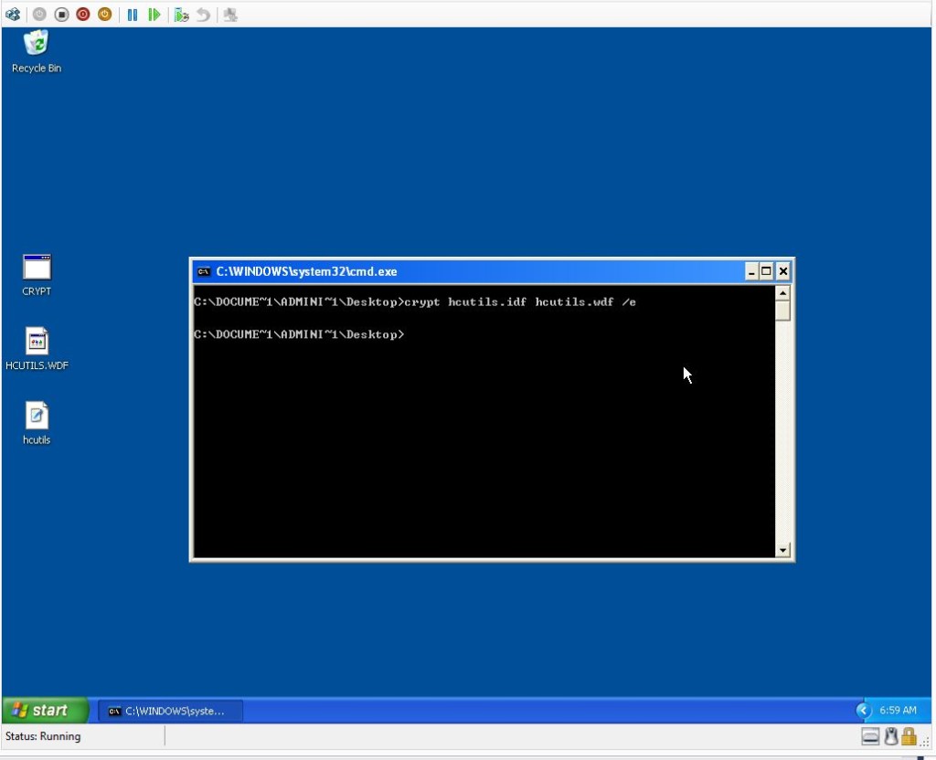Click the padlock icon in status bar
The width and height of the screenshot is (936, 760).
(909, 737)
